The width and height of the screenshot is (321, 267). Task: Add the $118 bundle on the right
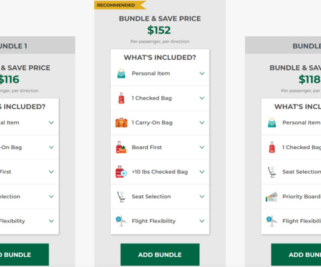tap(296, 254)
